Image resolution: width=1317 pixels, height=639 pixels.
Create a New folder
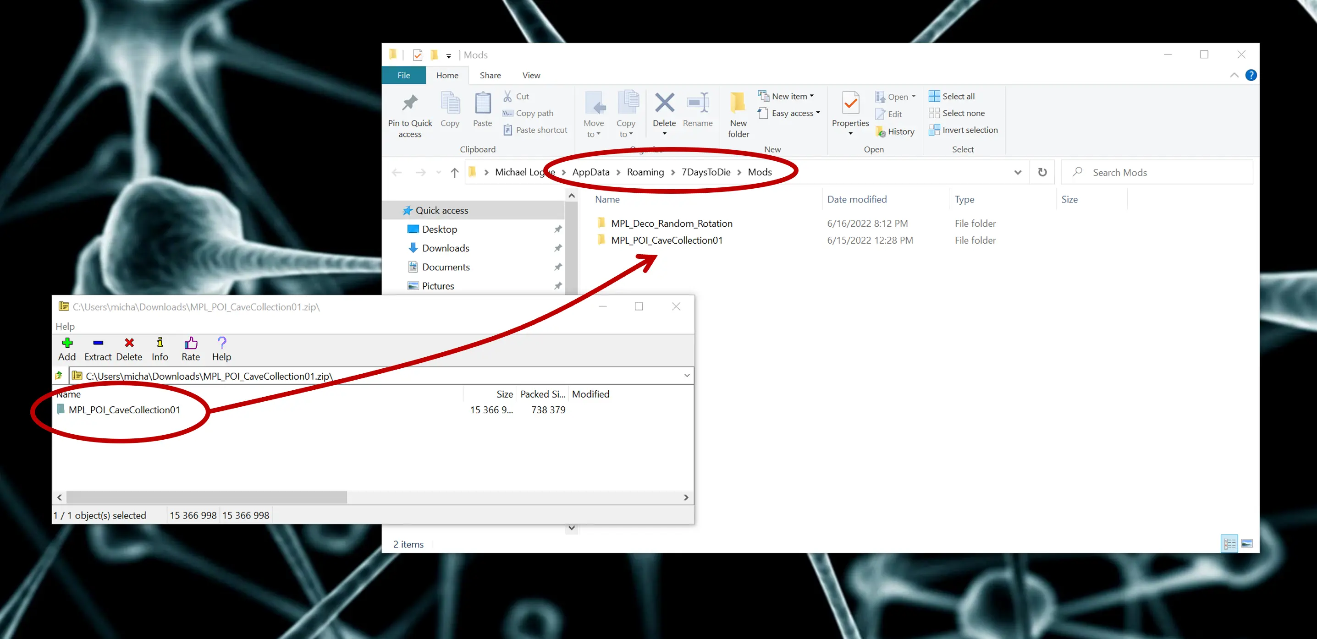[738, 115]
